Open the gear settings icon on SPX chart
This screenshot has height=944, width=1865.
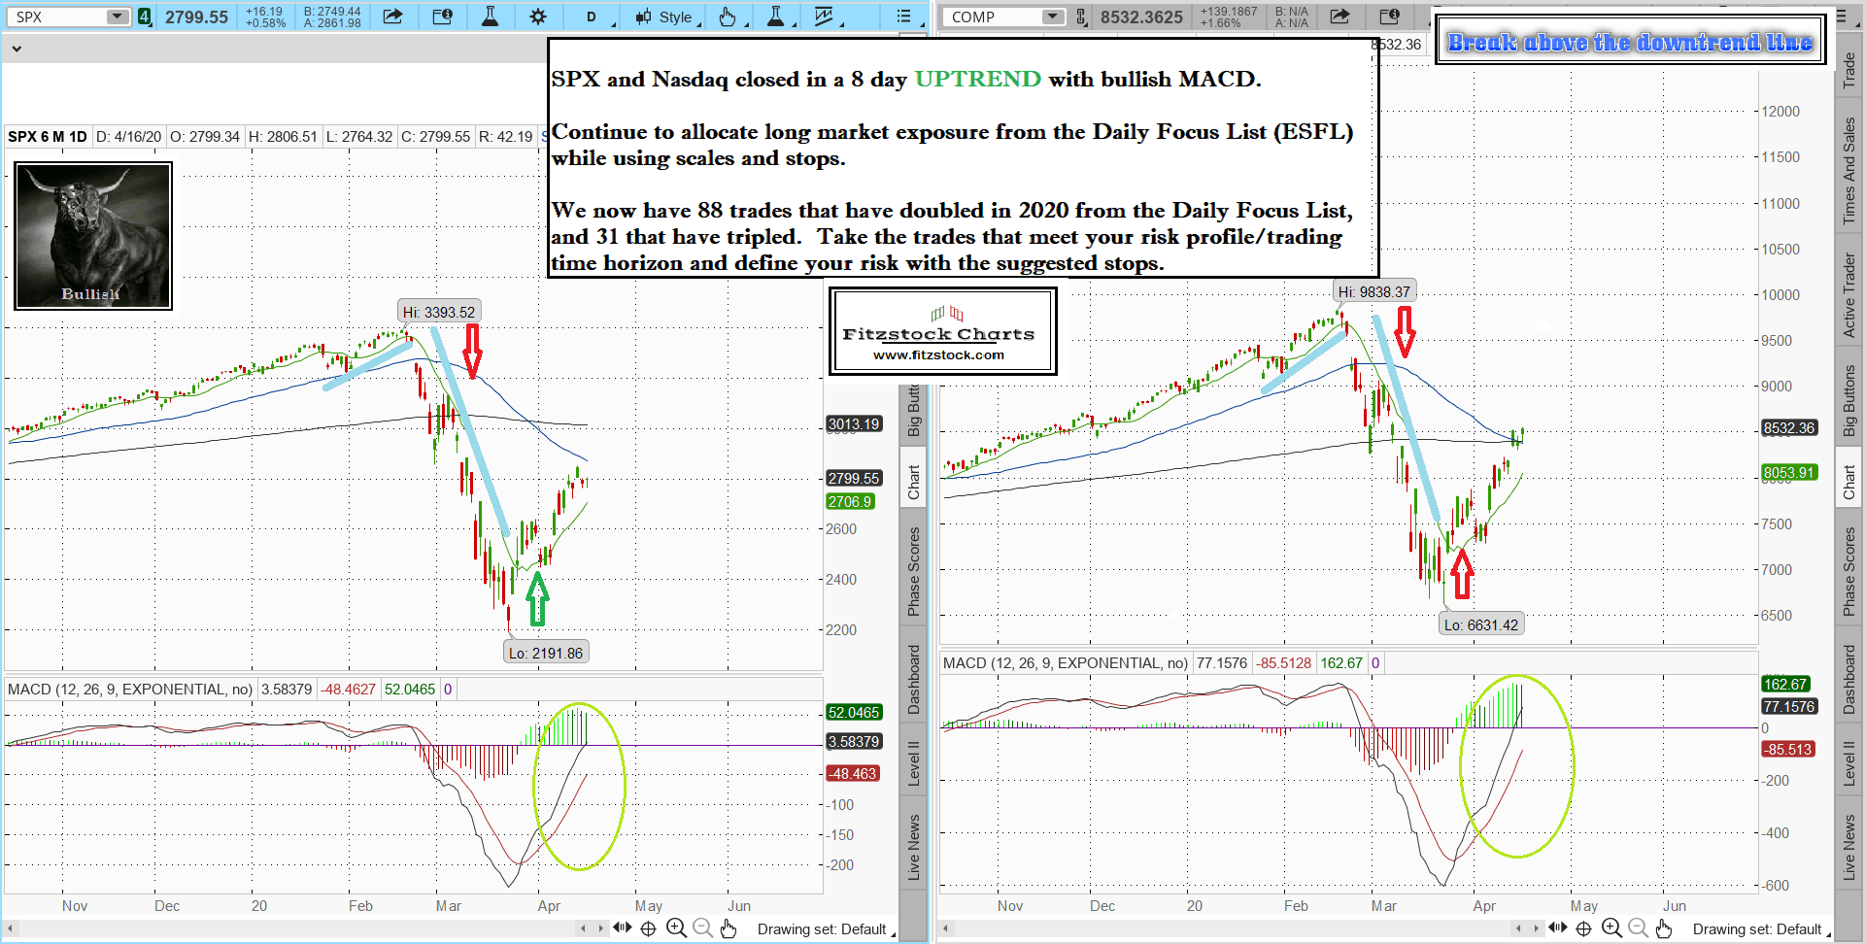(537, 17)
